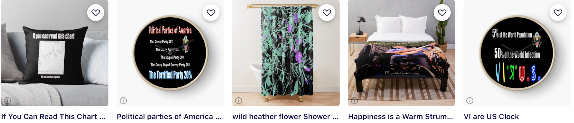View the bed comforter product image
The image size is (574, 123).
402,53
